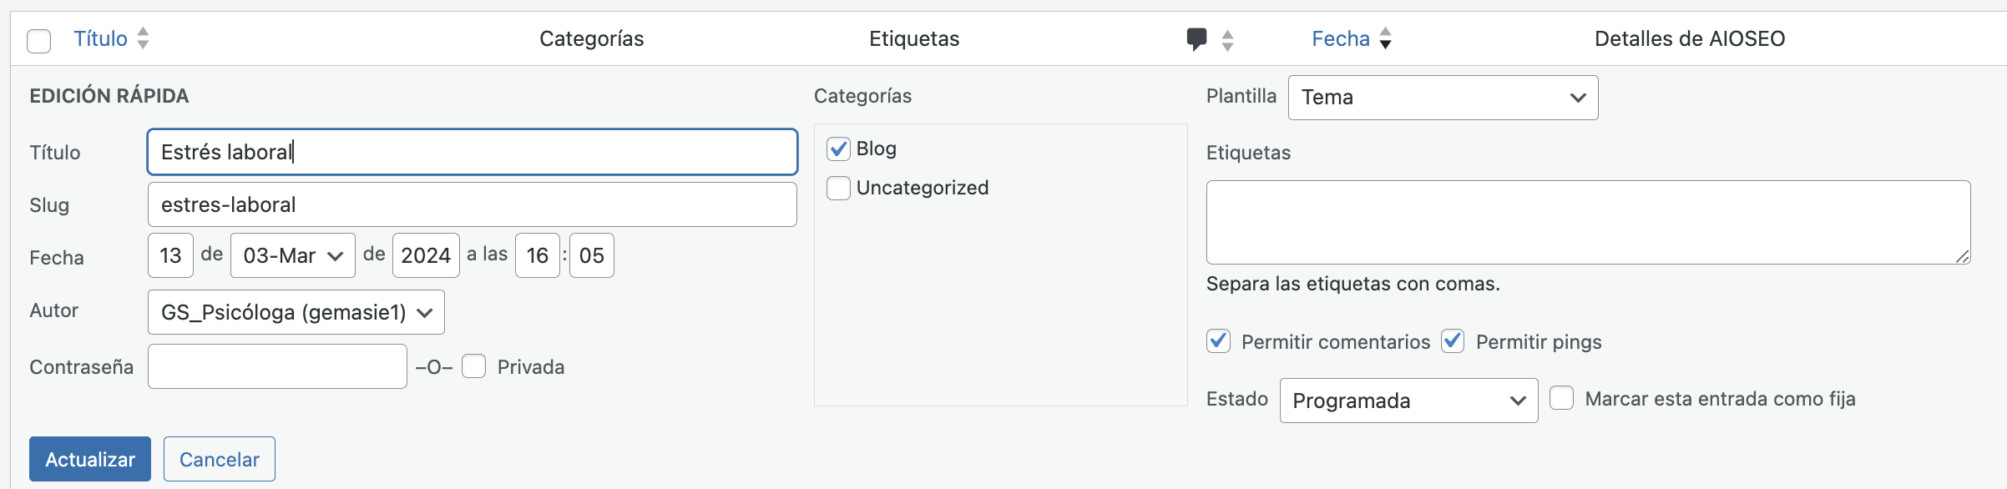Sort posts by Título column arrows
2007x489 pixels.
pyautogui.click(x=143, y=38)
